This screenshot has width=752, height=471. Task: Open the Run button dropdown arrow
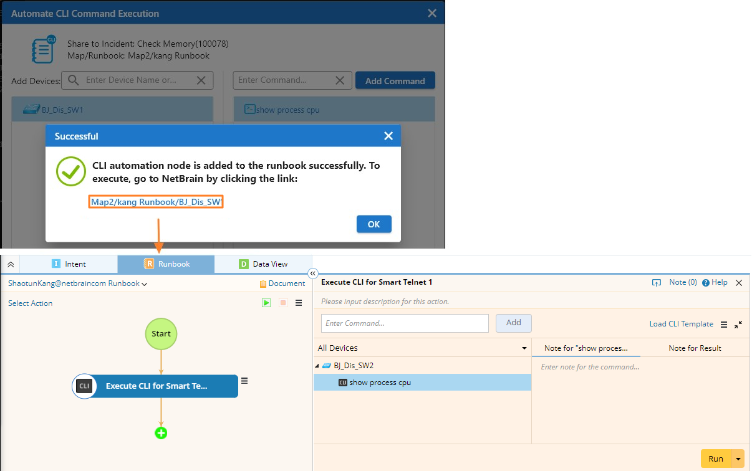pyautogui.click(x=738, y=459)
